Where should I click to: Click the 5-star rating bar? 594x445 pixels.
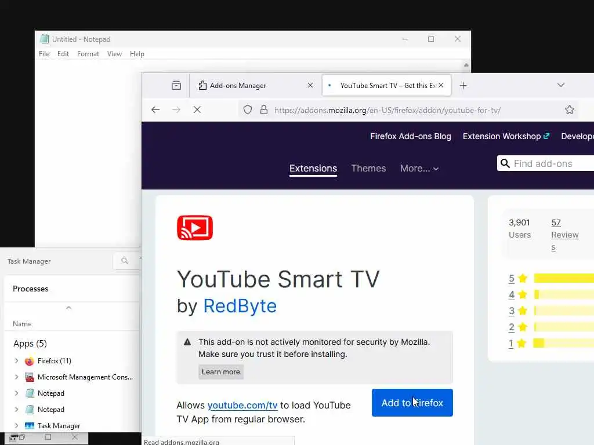[x=564, y=278]
